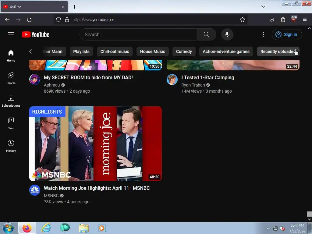This screenshot has height=234, width=312.
Task: Select the House Music chip
Action: pyautogui.click(x=153, y=51)
